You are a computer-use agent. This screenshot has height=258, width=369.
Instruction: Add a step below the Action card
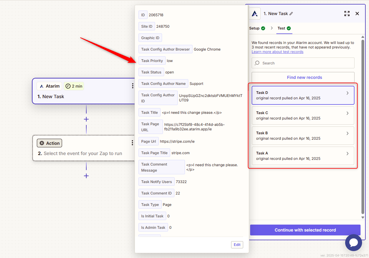click(x=86, y=176)
